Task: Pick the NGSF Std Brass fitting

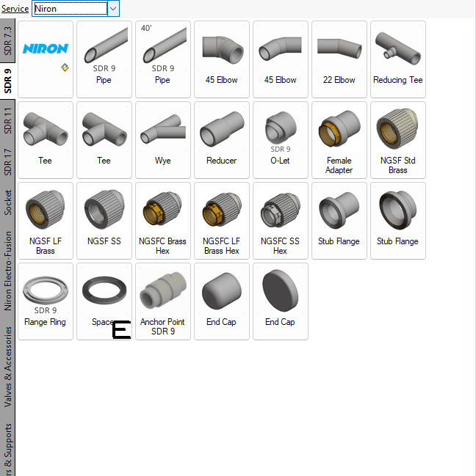Action: (398, 139)
